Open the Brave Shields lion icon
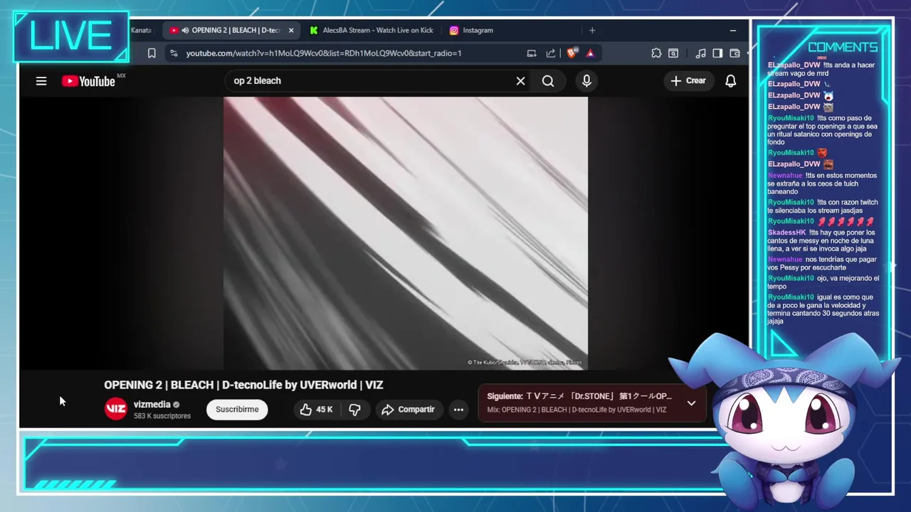Viewport: 911px width, 512px height. (572, 53)
